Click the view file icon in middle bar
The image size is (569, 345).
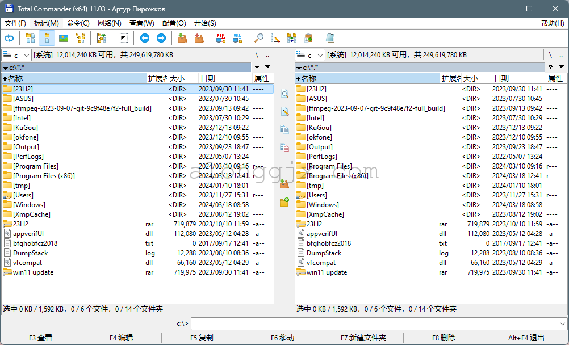[x=284, y=94]
